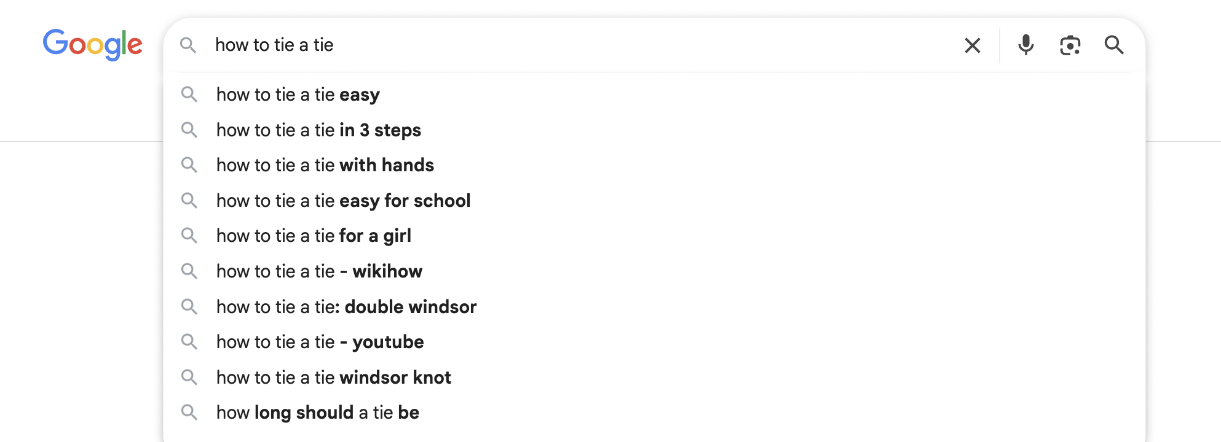This screenshot has height=442, width=1221.
Task: Click the blue search magnifier button
Action: pyautogui.click(x=1114, y=45)
